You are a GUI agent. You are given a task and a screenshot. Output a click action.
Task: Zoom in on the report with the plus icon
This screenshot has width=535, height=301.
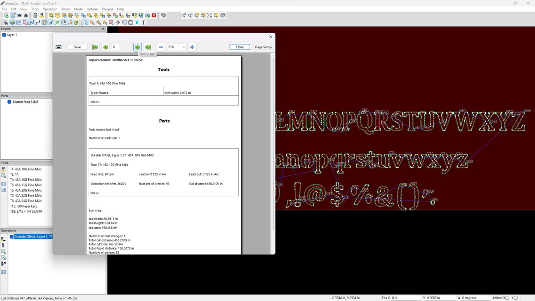(x=192, y=46)
